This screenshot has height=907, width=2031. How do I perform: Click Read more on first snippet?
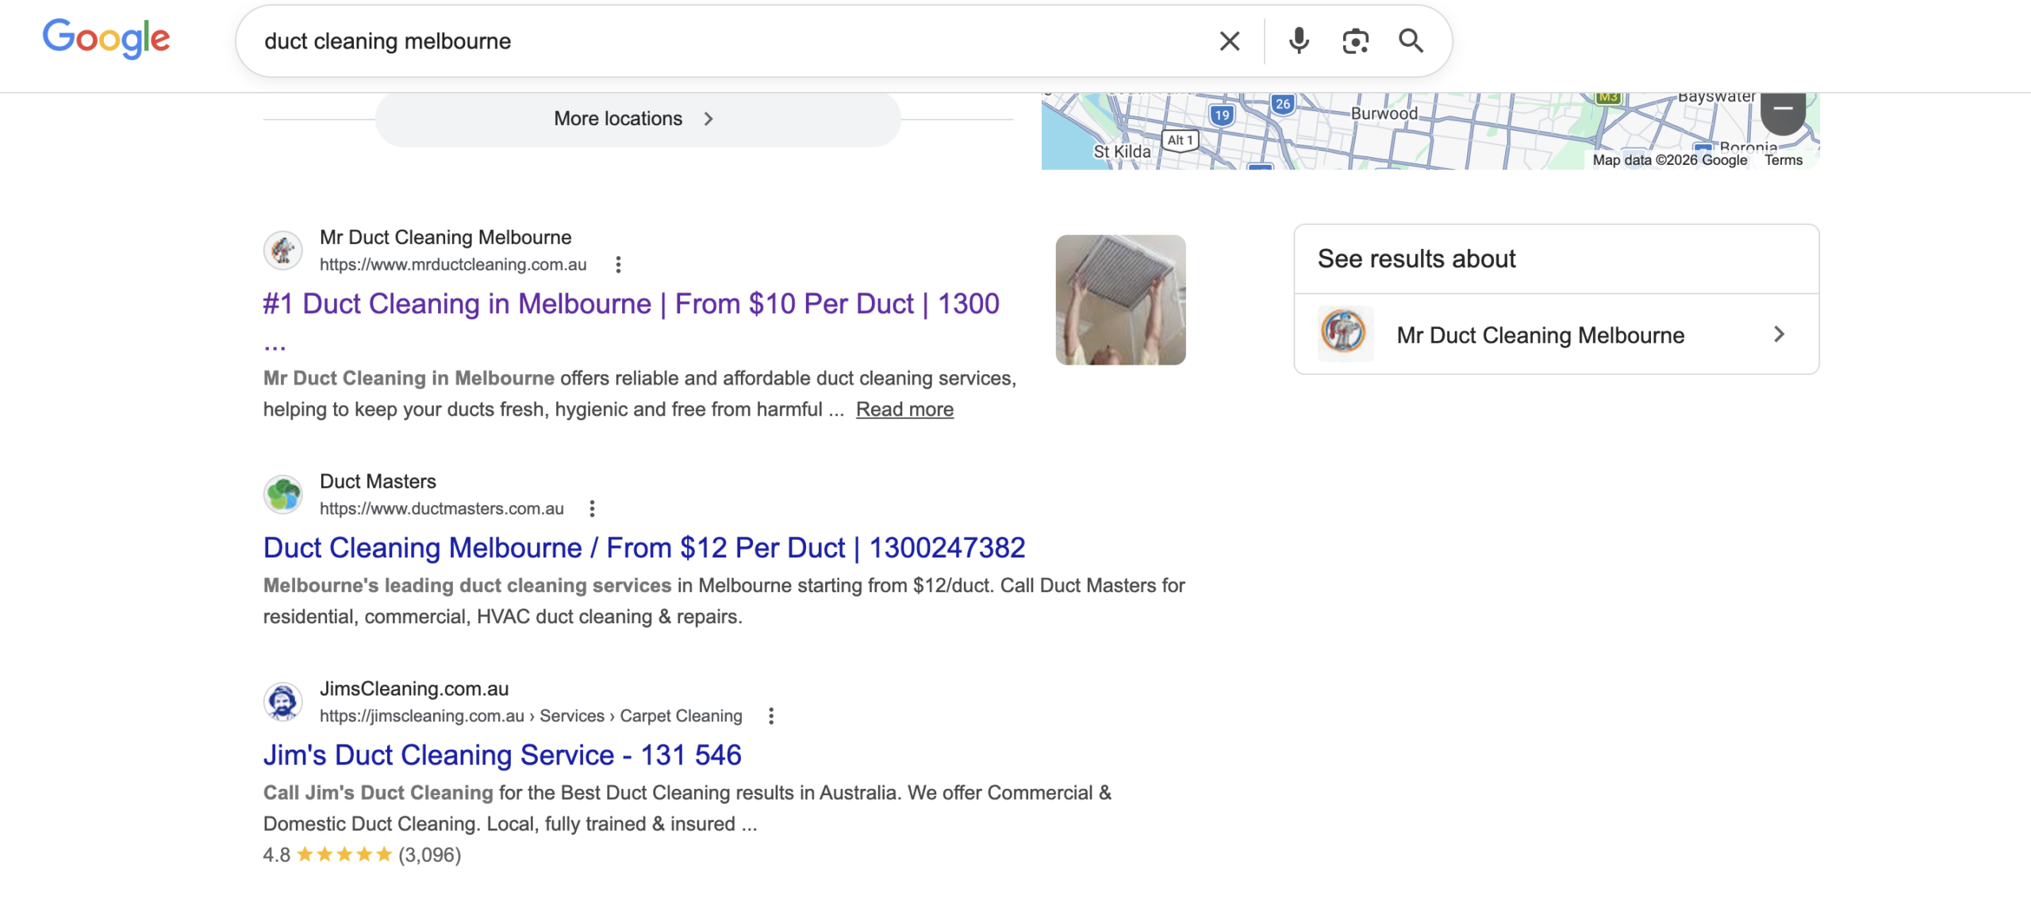click(x=904, y=410)
